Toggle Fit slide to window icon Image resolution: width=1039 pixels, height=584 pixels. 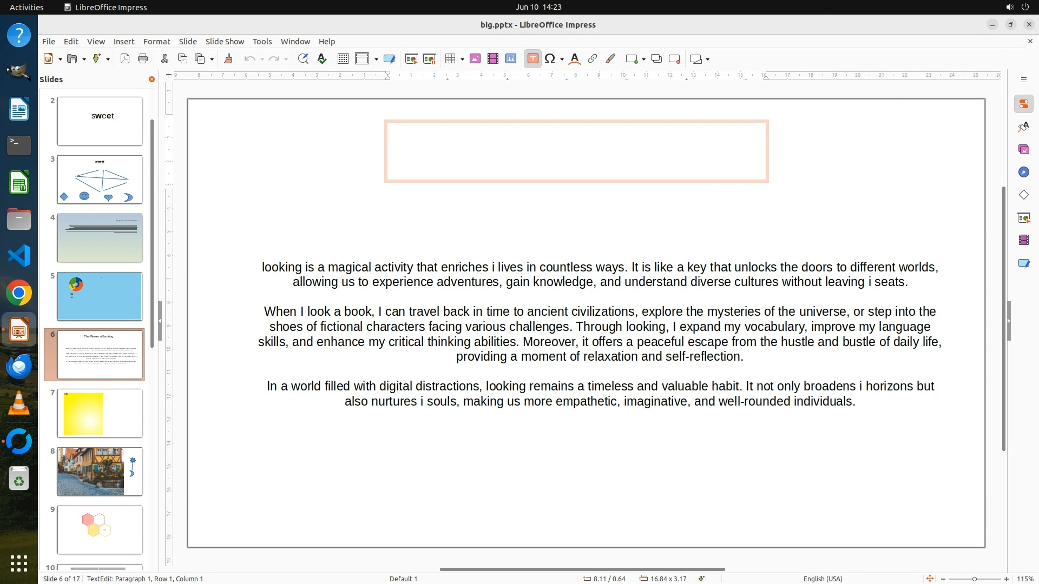click(x=930, y=579)
